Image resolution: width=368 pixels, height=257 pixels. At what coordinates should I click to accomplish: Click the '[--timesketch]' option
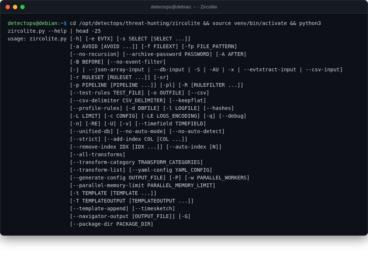[x=153, y=209]
